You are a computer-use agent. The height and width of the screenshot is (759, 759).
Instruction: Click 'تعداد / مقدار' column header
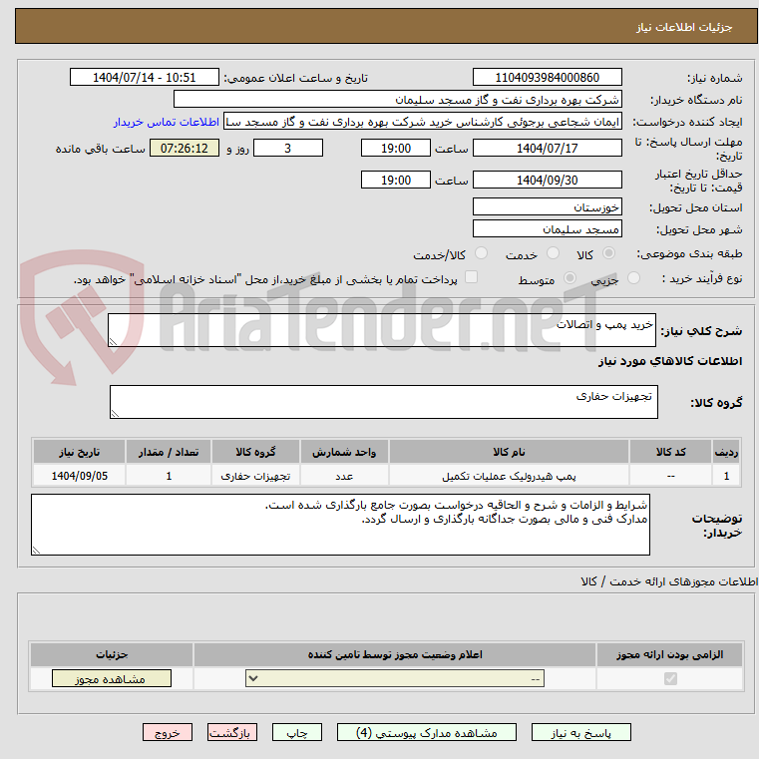[x=169, y=452]
